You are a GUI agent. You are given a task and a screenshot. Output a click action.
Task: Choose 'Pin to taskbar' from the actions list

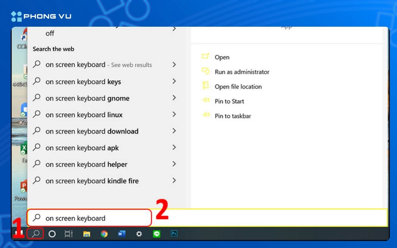coord(233,116)
